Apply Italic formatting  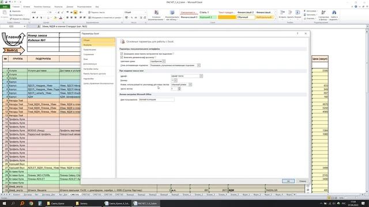tap(37, 18)
